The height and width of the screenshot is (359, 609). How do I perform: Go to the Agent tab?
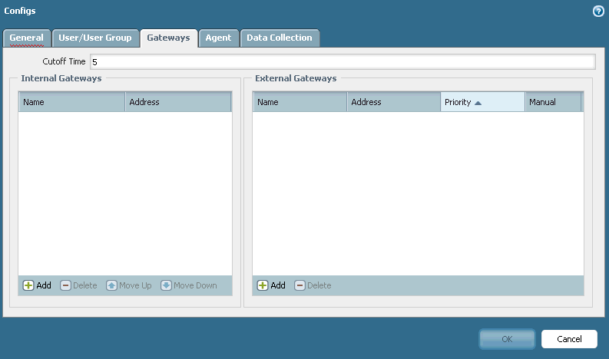[218, 38]
